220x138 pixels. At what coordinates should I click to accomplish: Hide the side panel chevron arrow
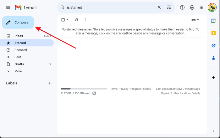tap(213, 131)
